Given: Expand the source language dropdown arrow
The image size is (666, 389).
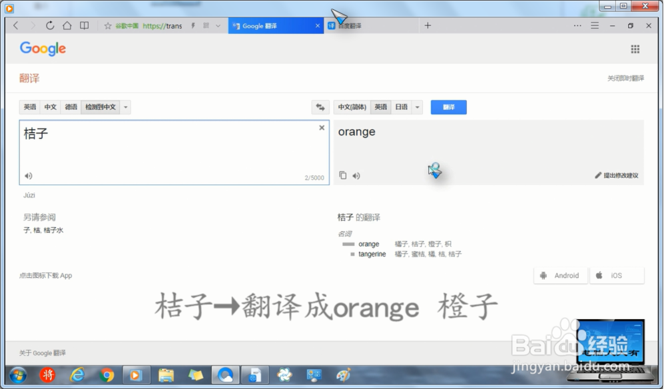Looking at the screenshot, I should [x=126, y=107].
